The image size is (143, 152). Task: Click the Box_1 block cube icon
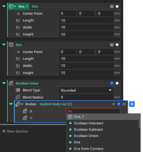pos(11,7)
